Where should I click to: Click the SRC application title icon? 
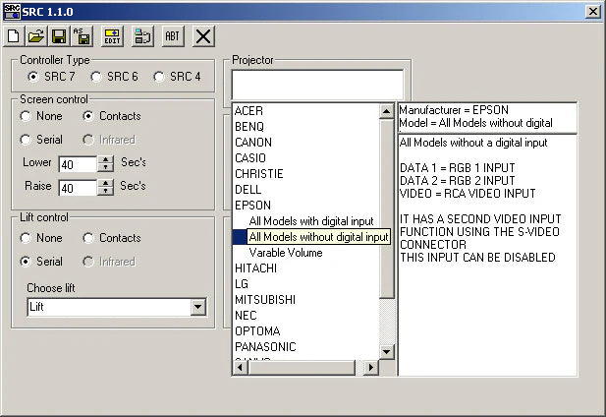pos(12,12)
